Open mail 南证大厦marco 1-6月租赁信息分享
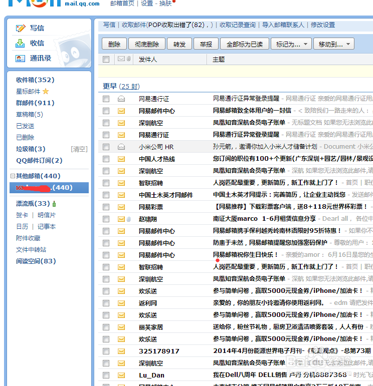Viewport: 373px width, 386px height. point(264,219)
